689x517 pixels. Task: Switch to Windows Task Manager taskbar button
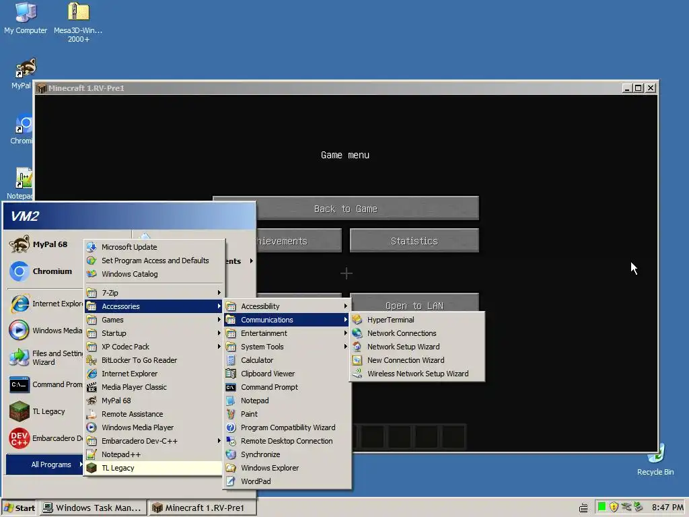pyautogui.click(x=93, y=508)
